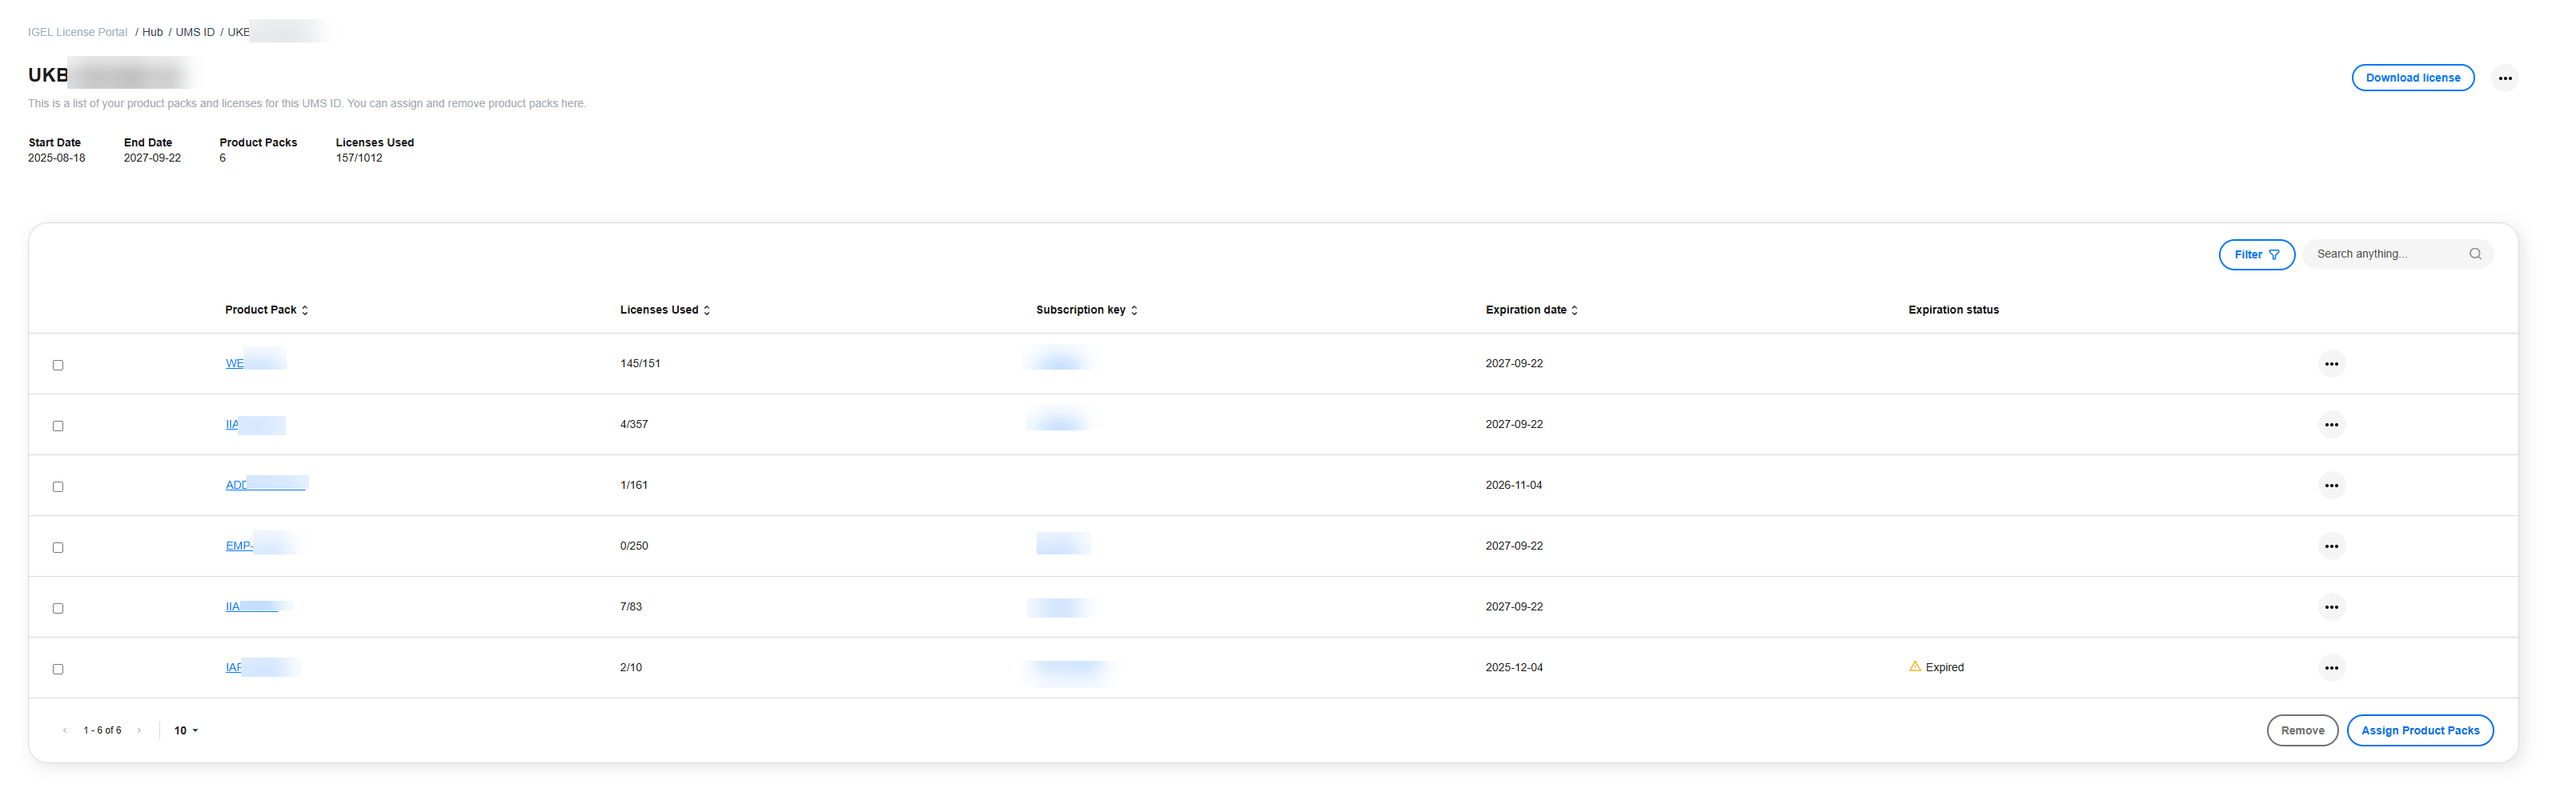Viewport: 2576px width, 808px height.
Task: Open row actions for the 4/357 product pack
Action: tap(2331, 425)
